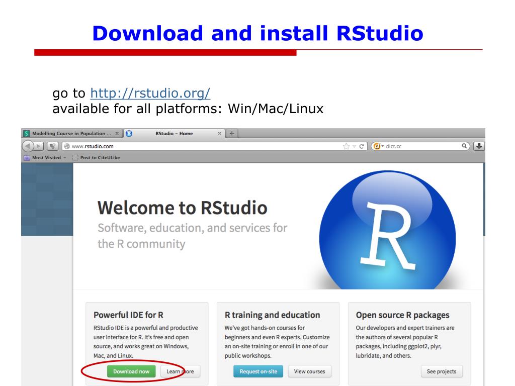The image size is (515, 386).
Task: Bookmark page with the star icon
Action: pyautogui.click(x=346, y=146)
